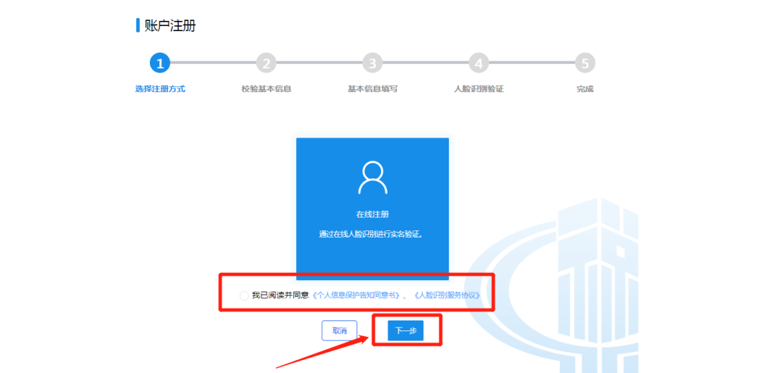This screenshot has width=778, height=373.
Task: Click the 通过在线人脸识别进行实名验证 description text
Action: [372, 234]
